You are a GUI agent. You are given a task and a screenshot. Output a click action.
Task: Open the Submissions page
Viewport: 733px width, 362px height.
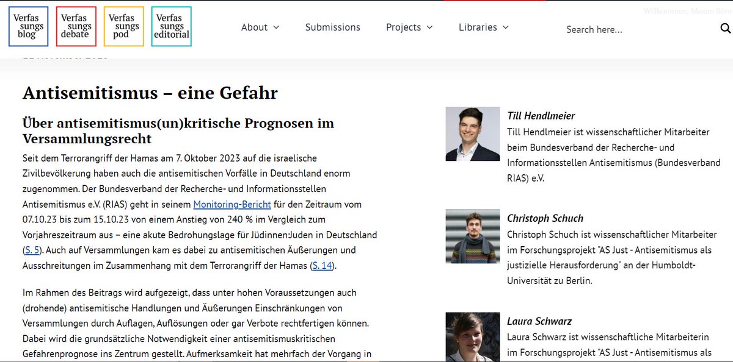tap(333, 27)
